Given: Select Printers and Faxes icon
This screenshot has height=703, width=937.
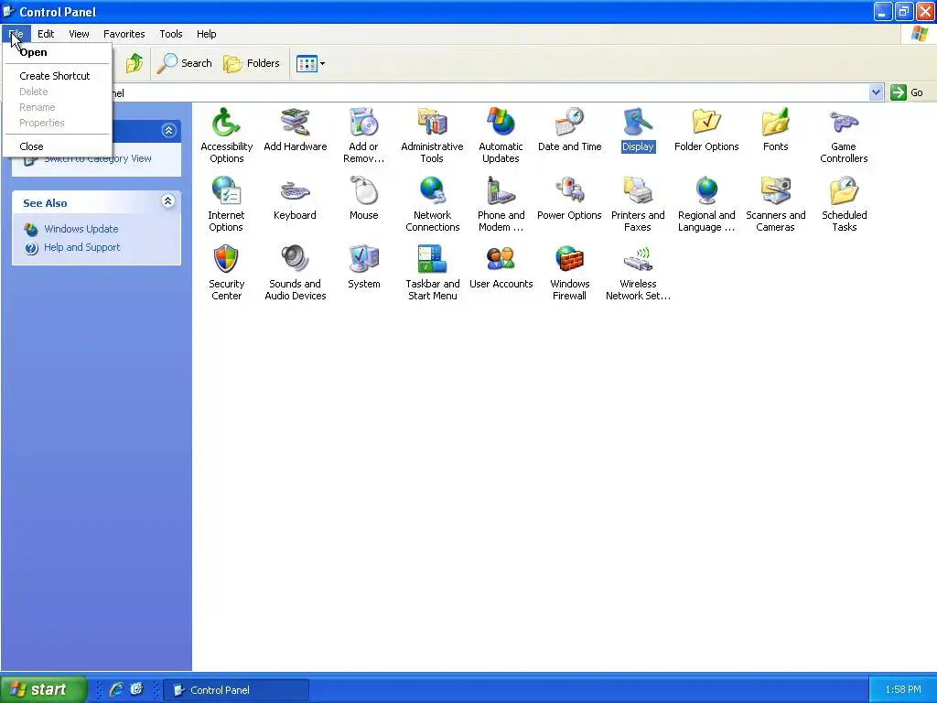Looking at the screenshot, I should coord(638,204).
